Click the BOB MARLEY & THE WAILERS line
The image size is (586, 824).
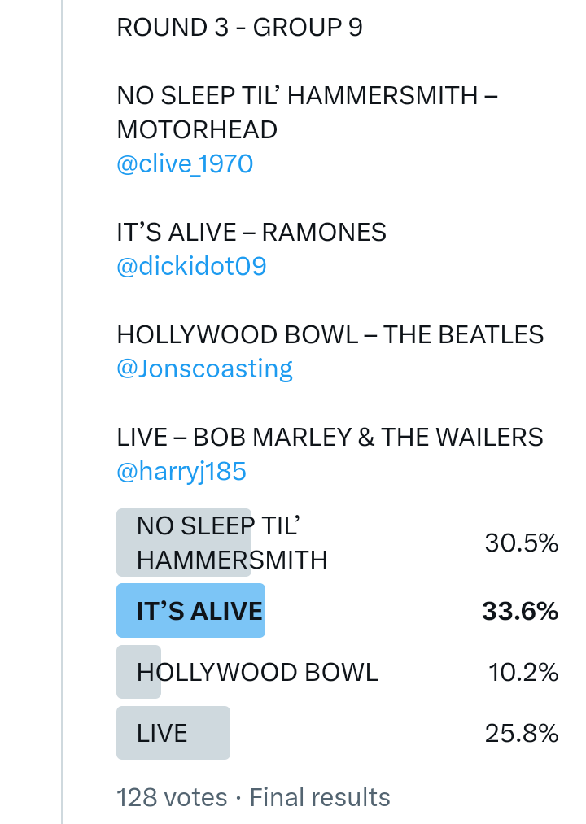[330, 437]
